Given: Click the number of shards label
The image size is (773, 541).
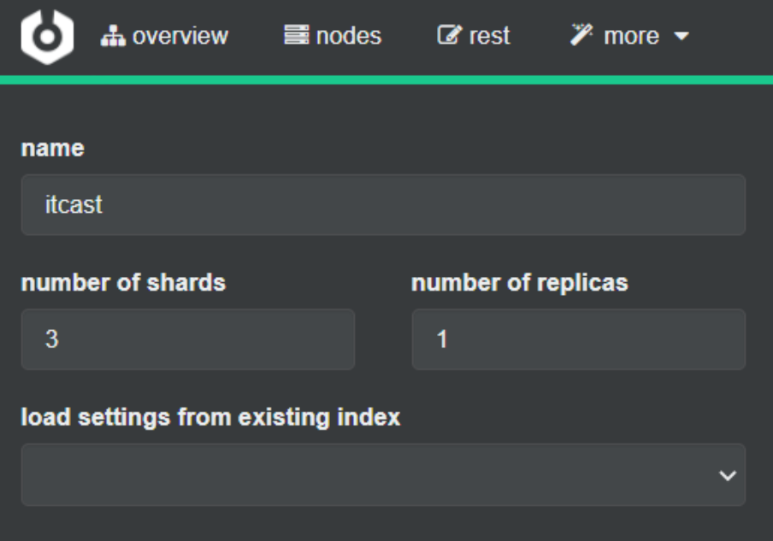Looking at the screenshot, I should click(x=123, y=283).
